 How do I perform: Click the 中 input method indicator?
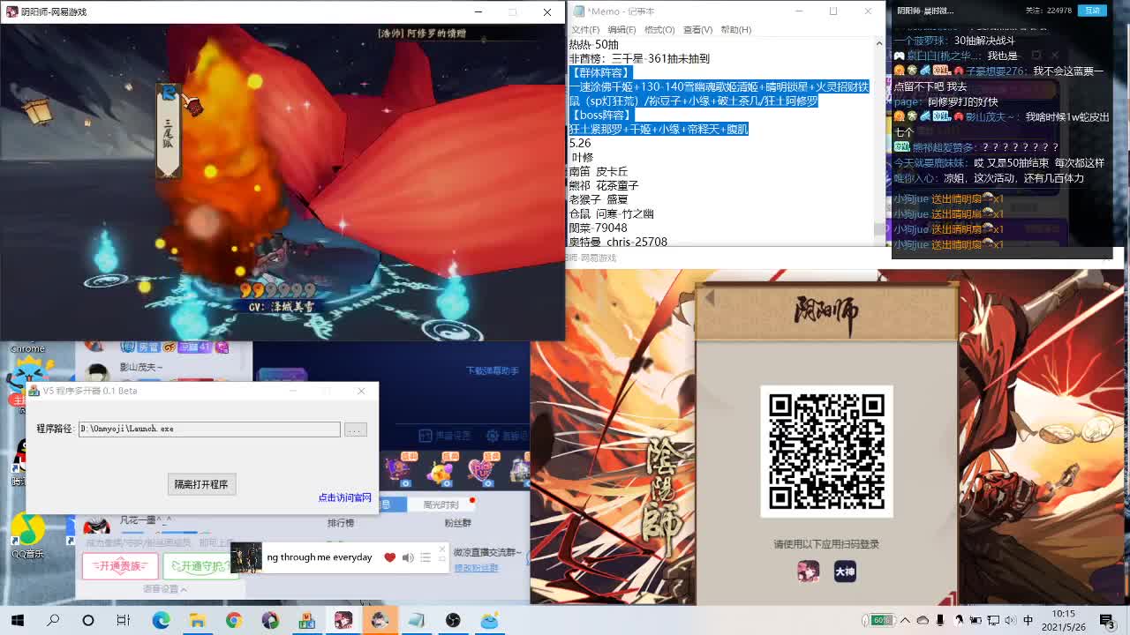[1028, 620]
